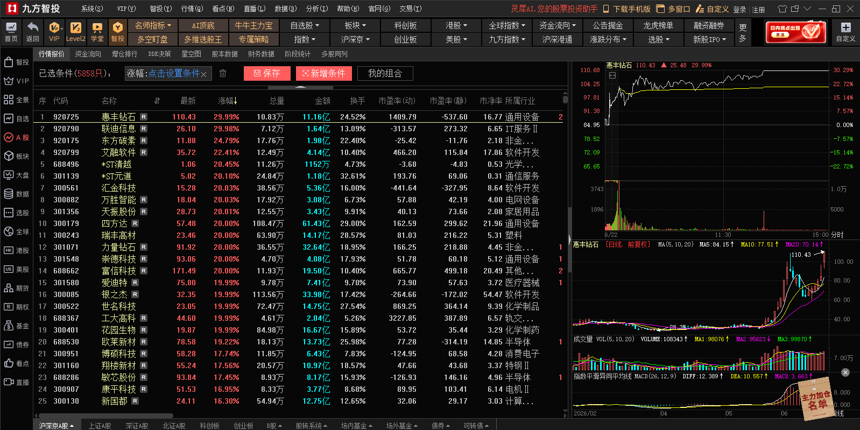Open the skin (shirt) icon in title bar
Screen dimensions: 860x430
pos(783,9)
